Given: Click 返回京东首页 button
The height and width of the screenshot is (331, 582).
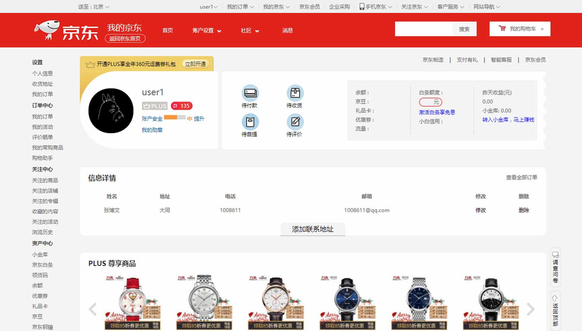Looking at the screenshot, I should click(x=125, y=38).
